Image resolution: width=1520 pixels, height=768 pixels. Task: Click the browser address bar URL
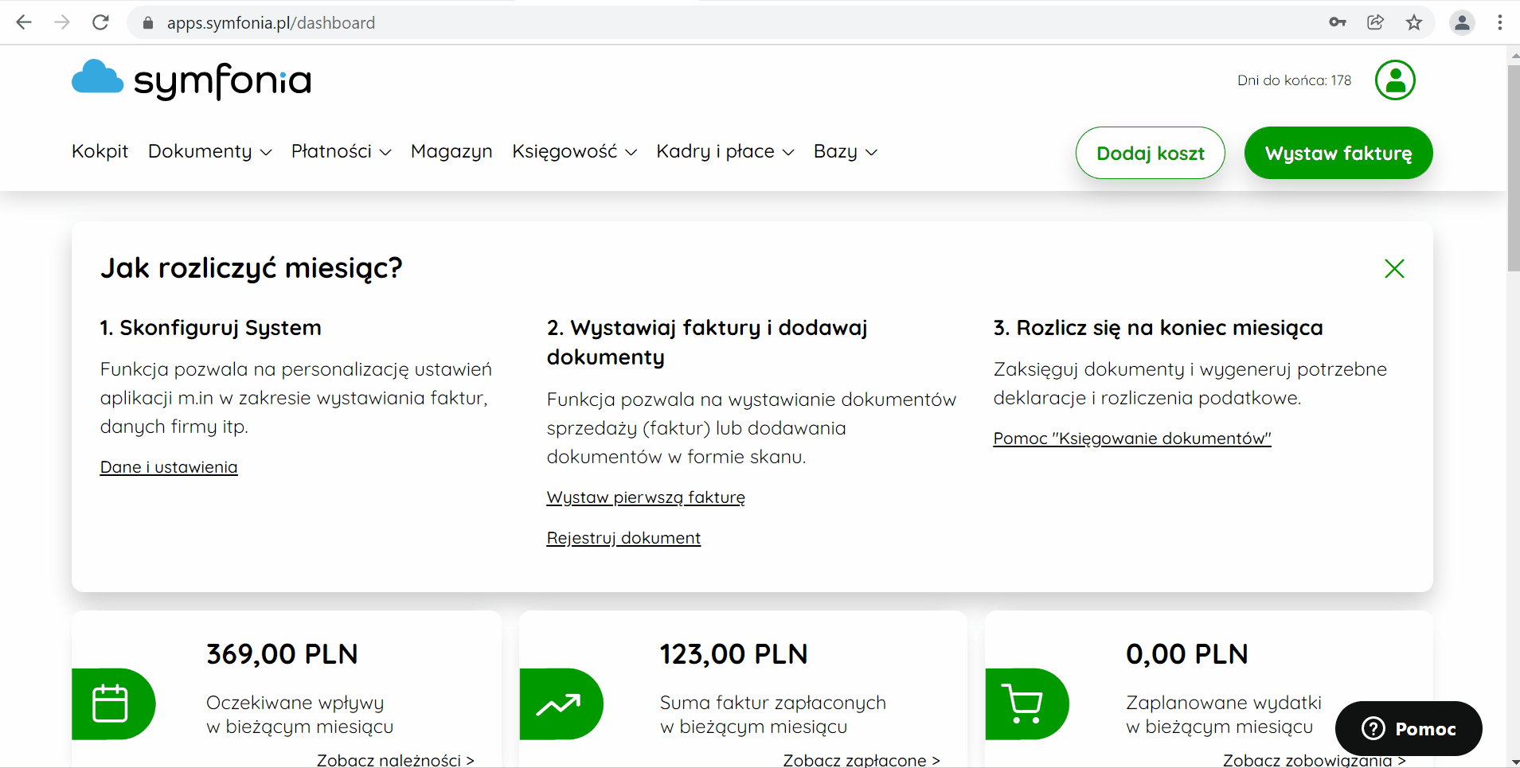click(271, 23)
